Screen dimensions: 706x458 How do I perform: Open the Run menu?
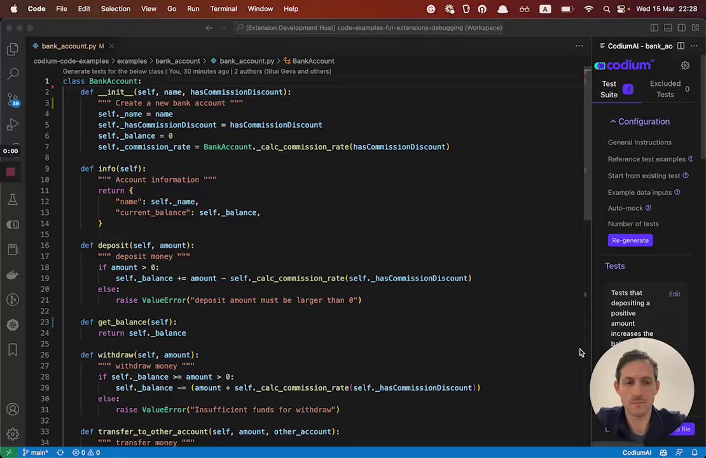(x=193, y=8)
